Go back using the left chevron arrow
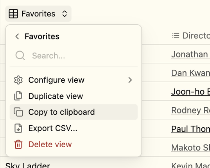 point(17,36)
